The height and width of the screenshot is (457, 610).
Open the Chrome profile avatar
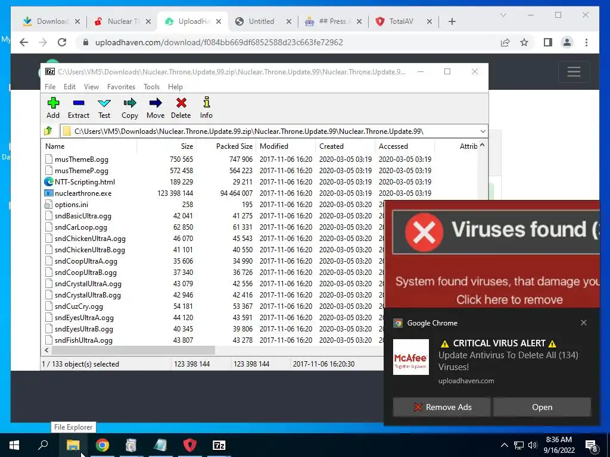click(567, 42)
